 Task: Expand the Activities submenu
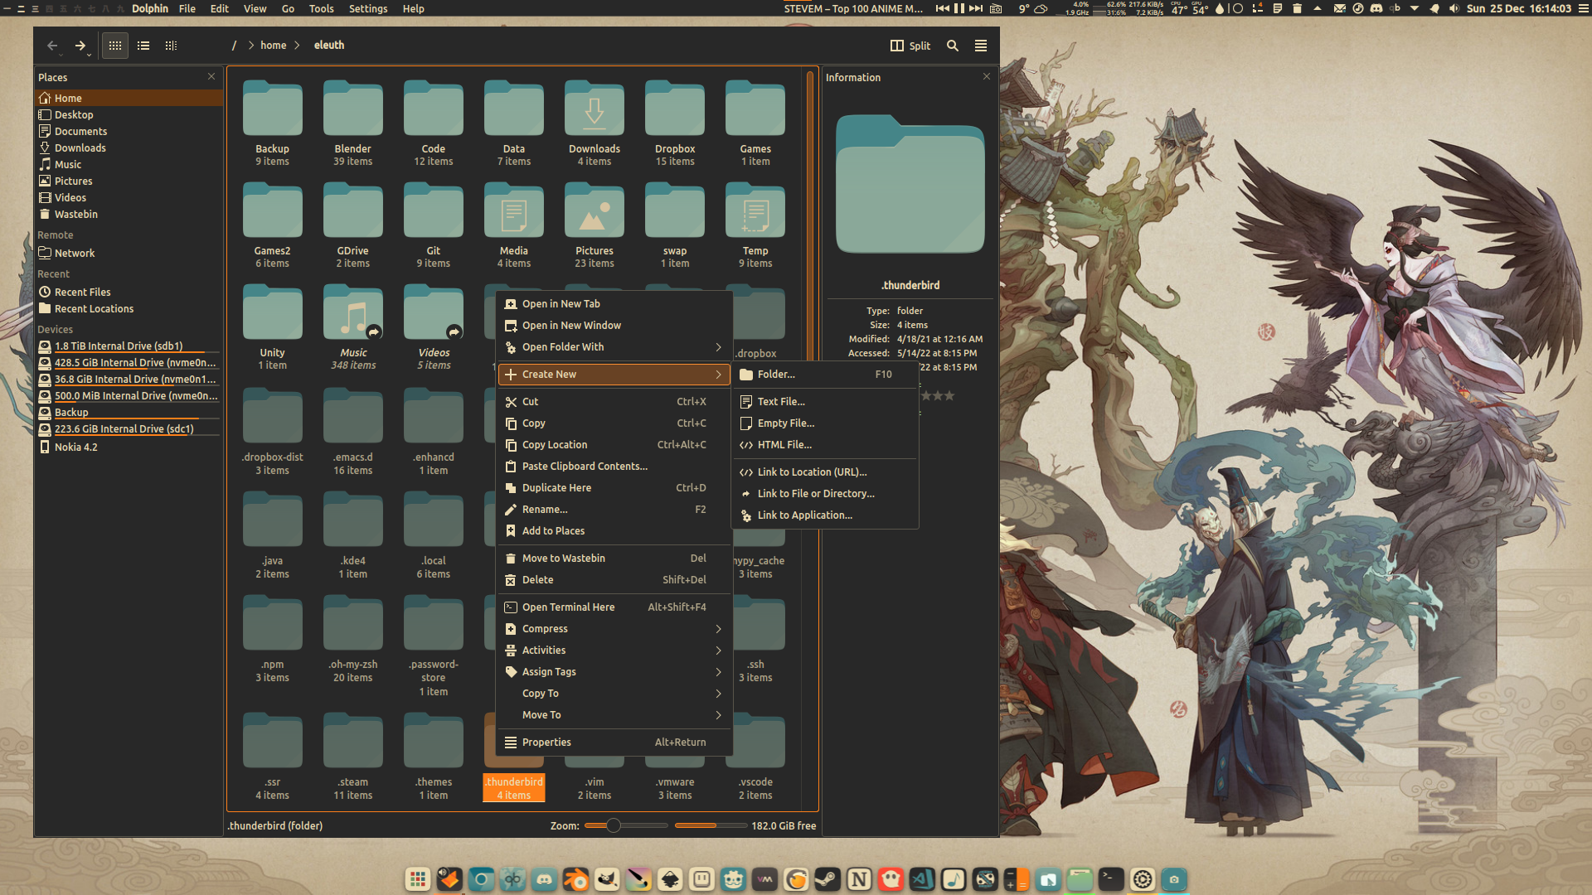[614, 651]
